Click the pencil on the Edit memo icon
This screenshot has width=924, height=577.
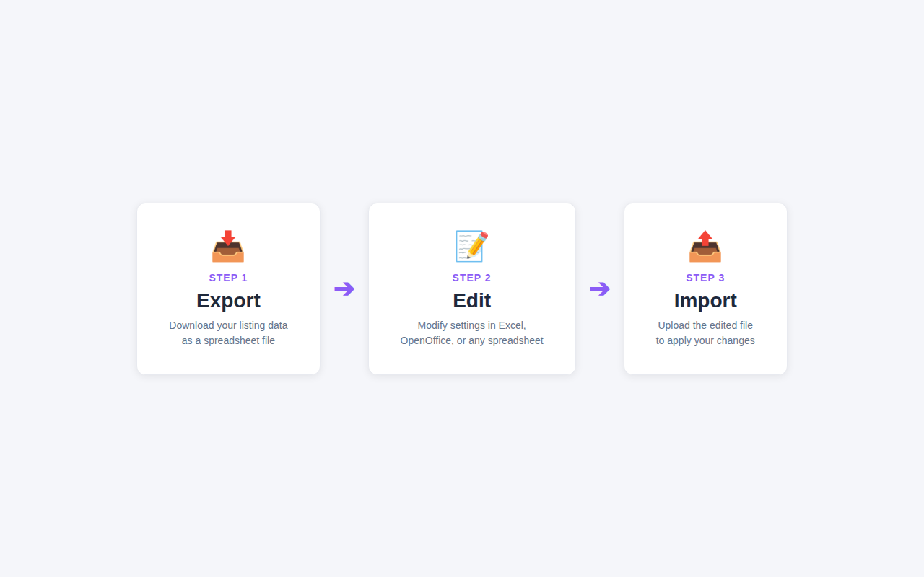(x=479, y=244)
